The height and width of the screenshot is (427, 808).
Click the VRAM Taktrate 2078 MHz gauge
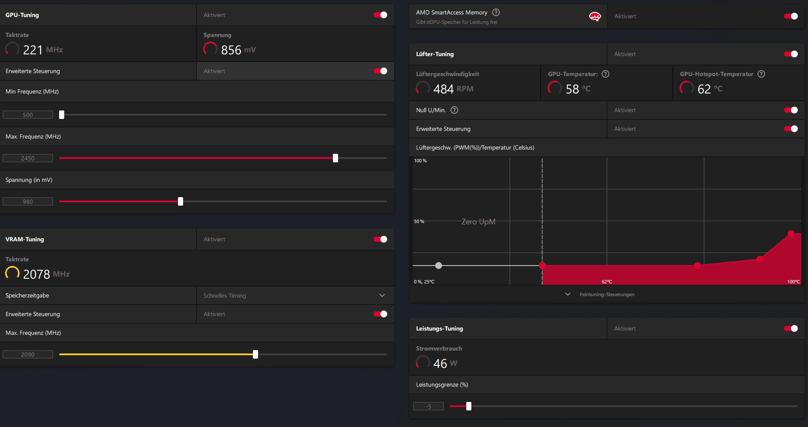pyautogui.click(x=12, y=273)
